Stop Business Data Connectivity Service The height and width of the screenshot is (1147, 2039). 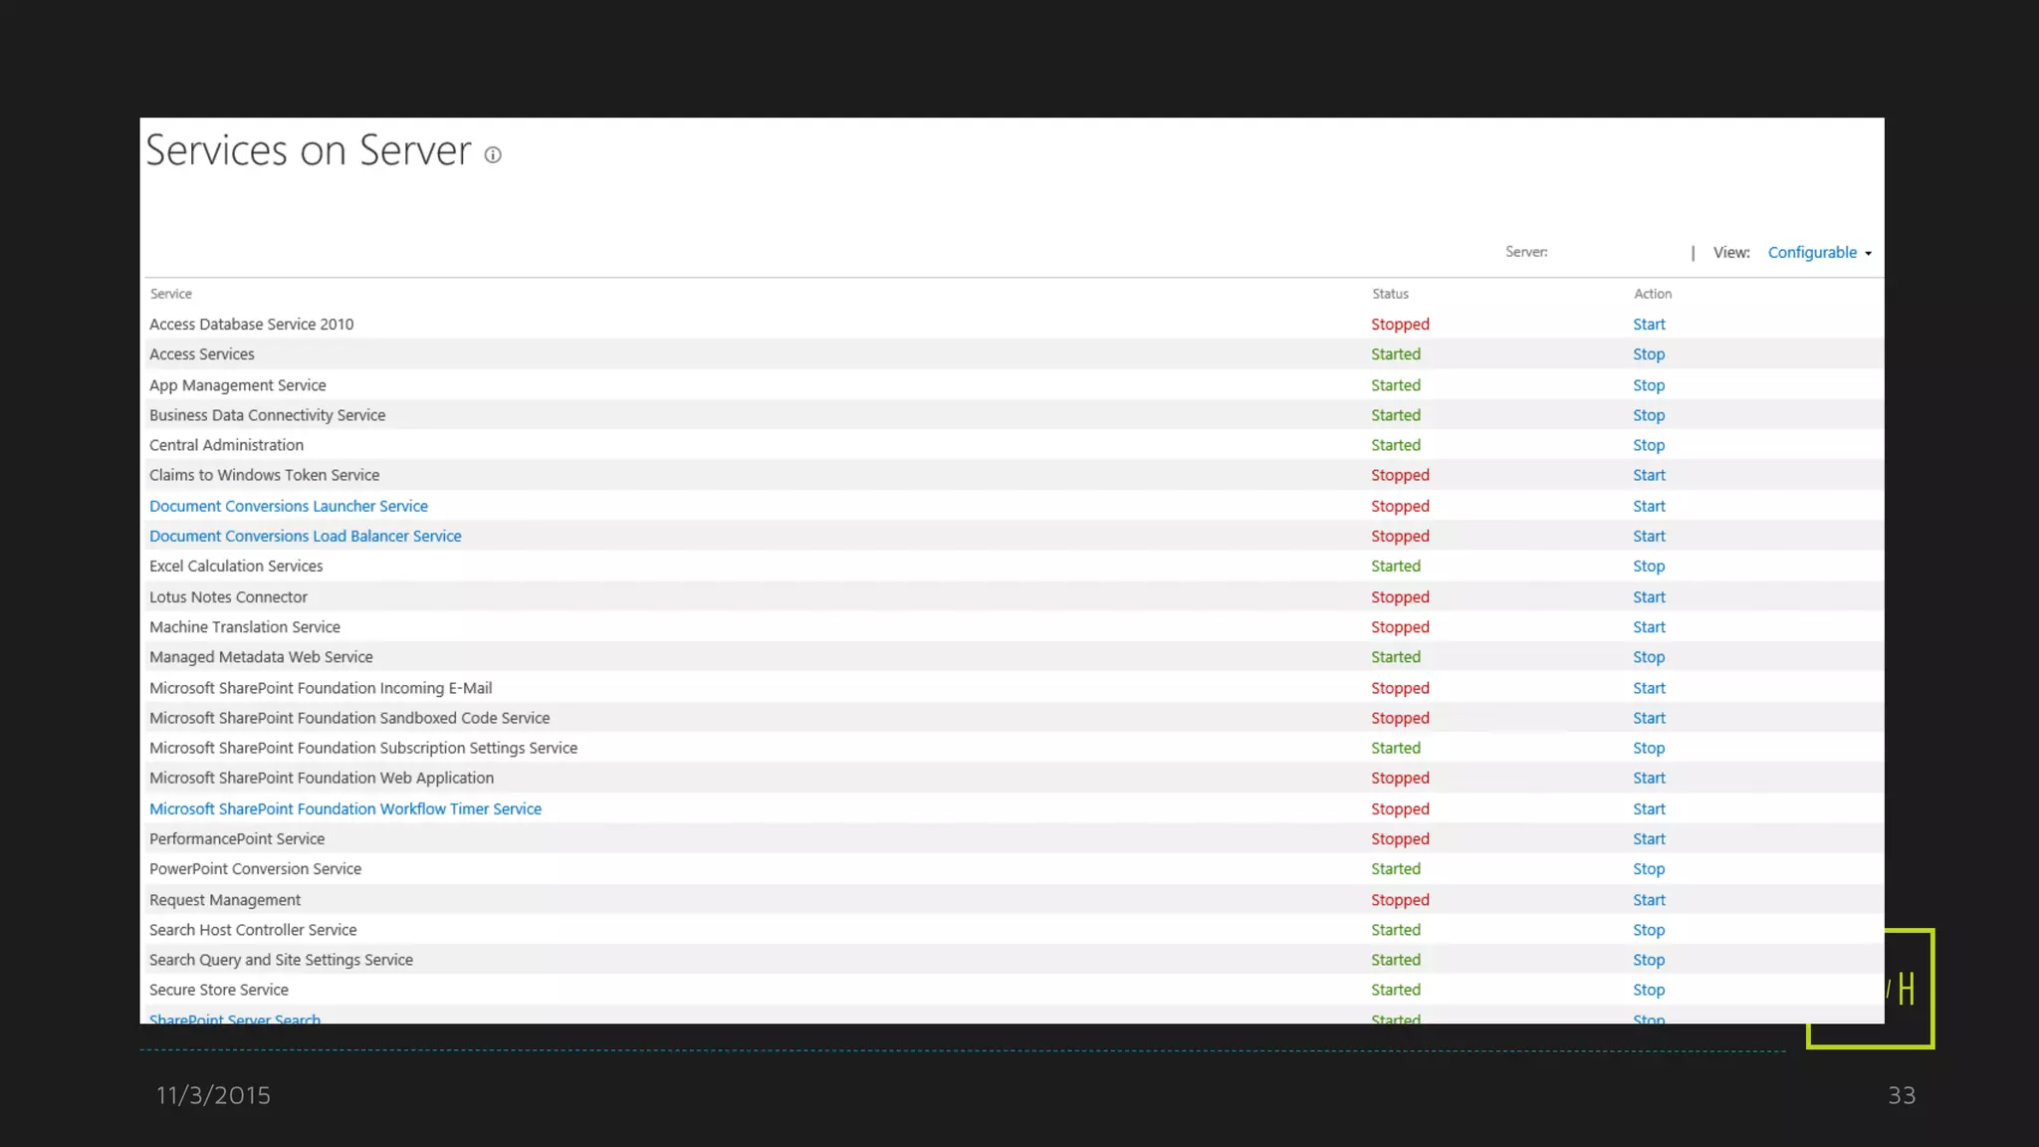(1648, 415)
